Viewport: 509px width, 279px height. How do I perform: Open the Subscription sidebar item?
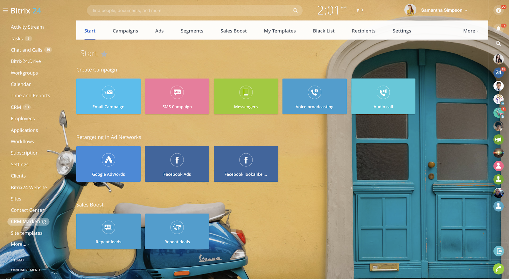pos(24,153)
